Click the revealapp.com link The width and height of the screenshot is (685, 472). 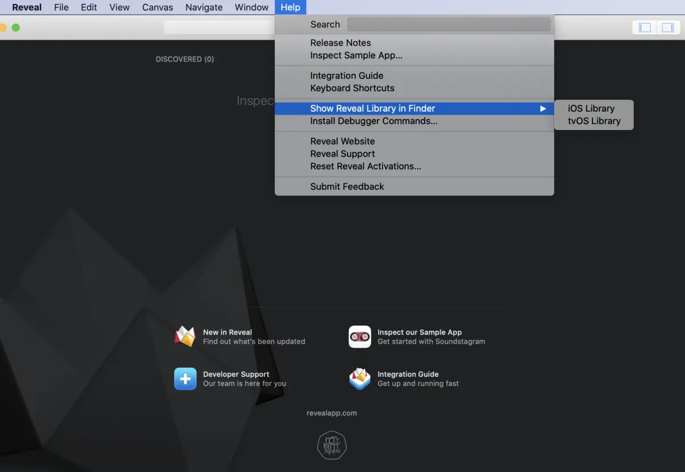[332, 413]
